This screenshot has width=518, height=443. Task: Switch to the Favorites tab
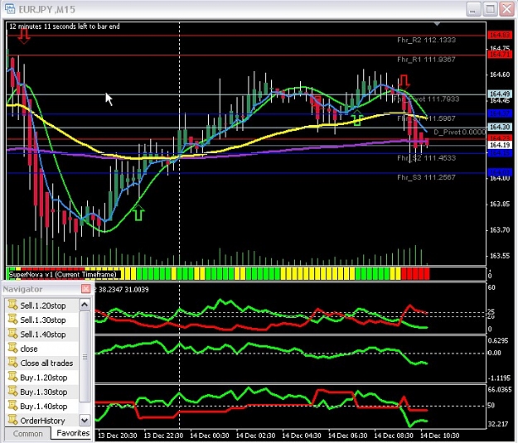pyautogui.click(x=73, y=433)
